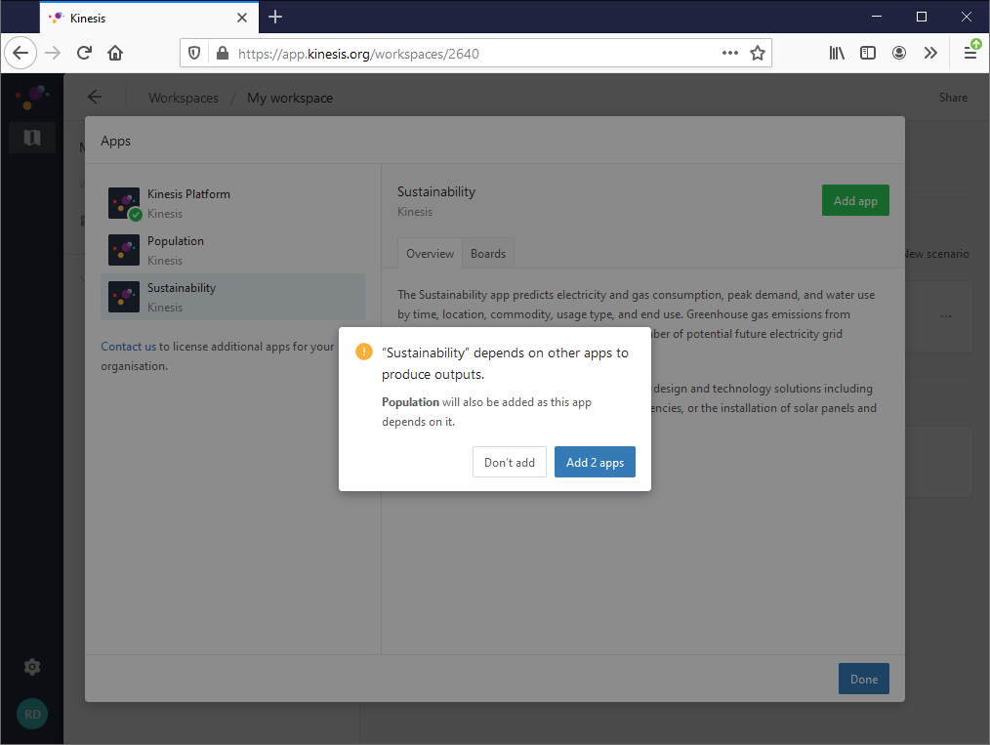Open settings gear in the sidebar
The height and width of the screenshot is (745, 990).
pos(31,667)
